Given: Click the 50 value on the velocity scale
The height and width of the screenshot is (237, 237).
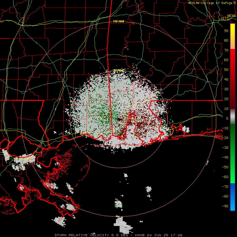Looking at the screenshot, I should pyautogui.click(x=226, y=70).
